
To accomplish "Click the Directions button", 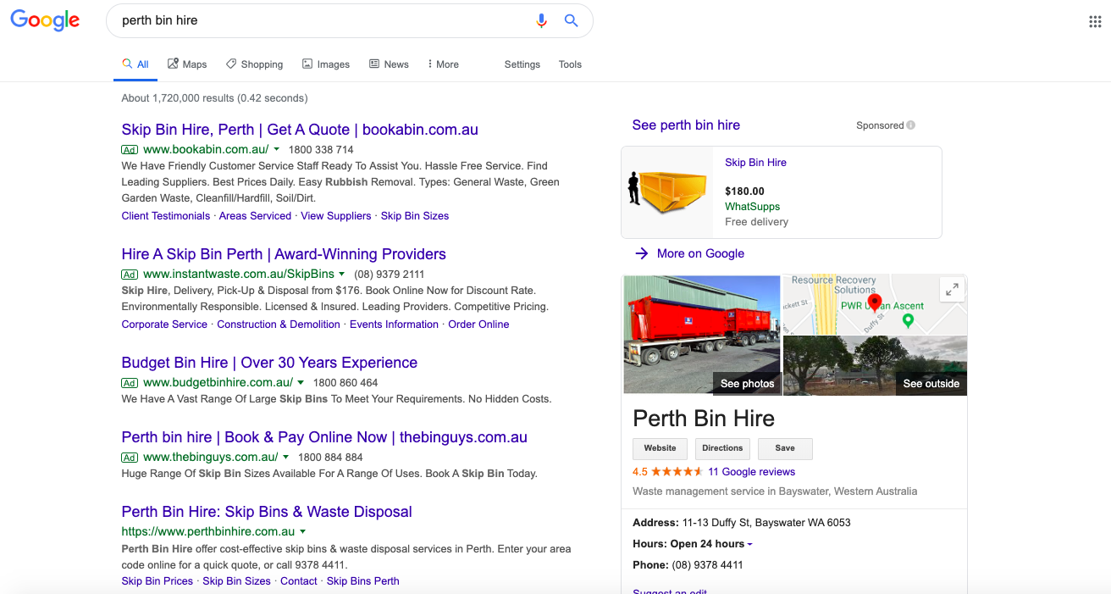I will click(x=722, y=448).
